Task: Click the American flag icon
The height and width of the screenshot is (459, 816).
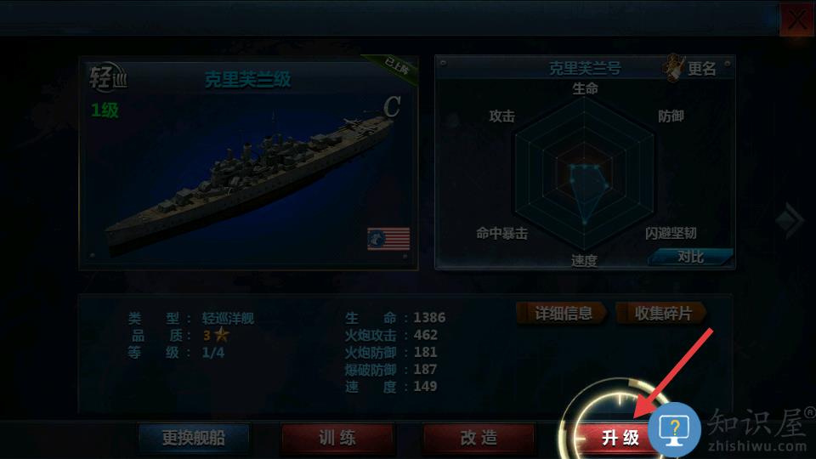Action: pyautogui.click(x=388, y=239)
